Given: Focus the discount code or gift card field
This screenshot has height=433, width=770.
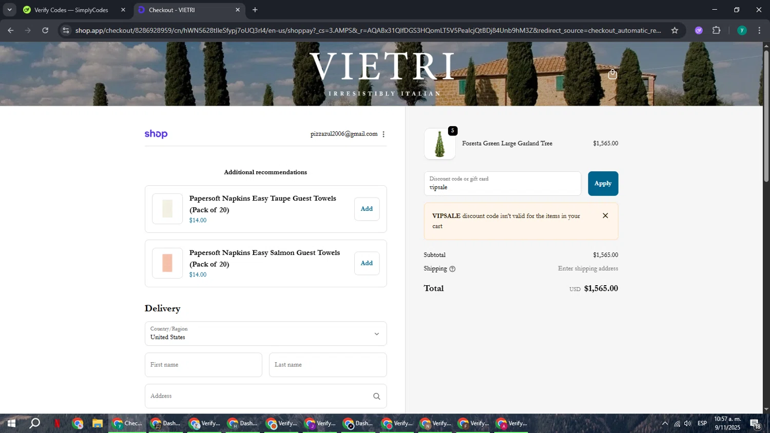Looking at the screenshot, I should pyautogui.click(x=502, y=184).
